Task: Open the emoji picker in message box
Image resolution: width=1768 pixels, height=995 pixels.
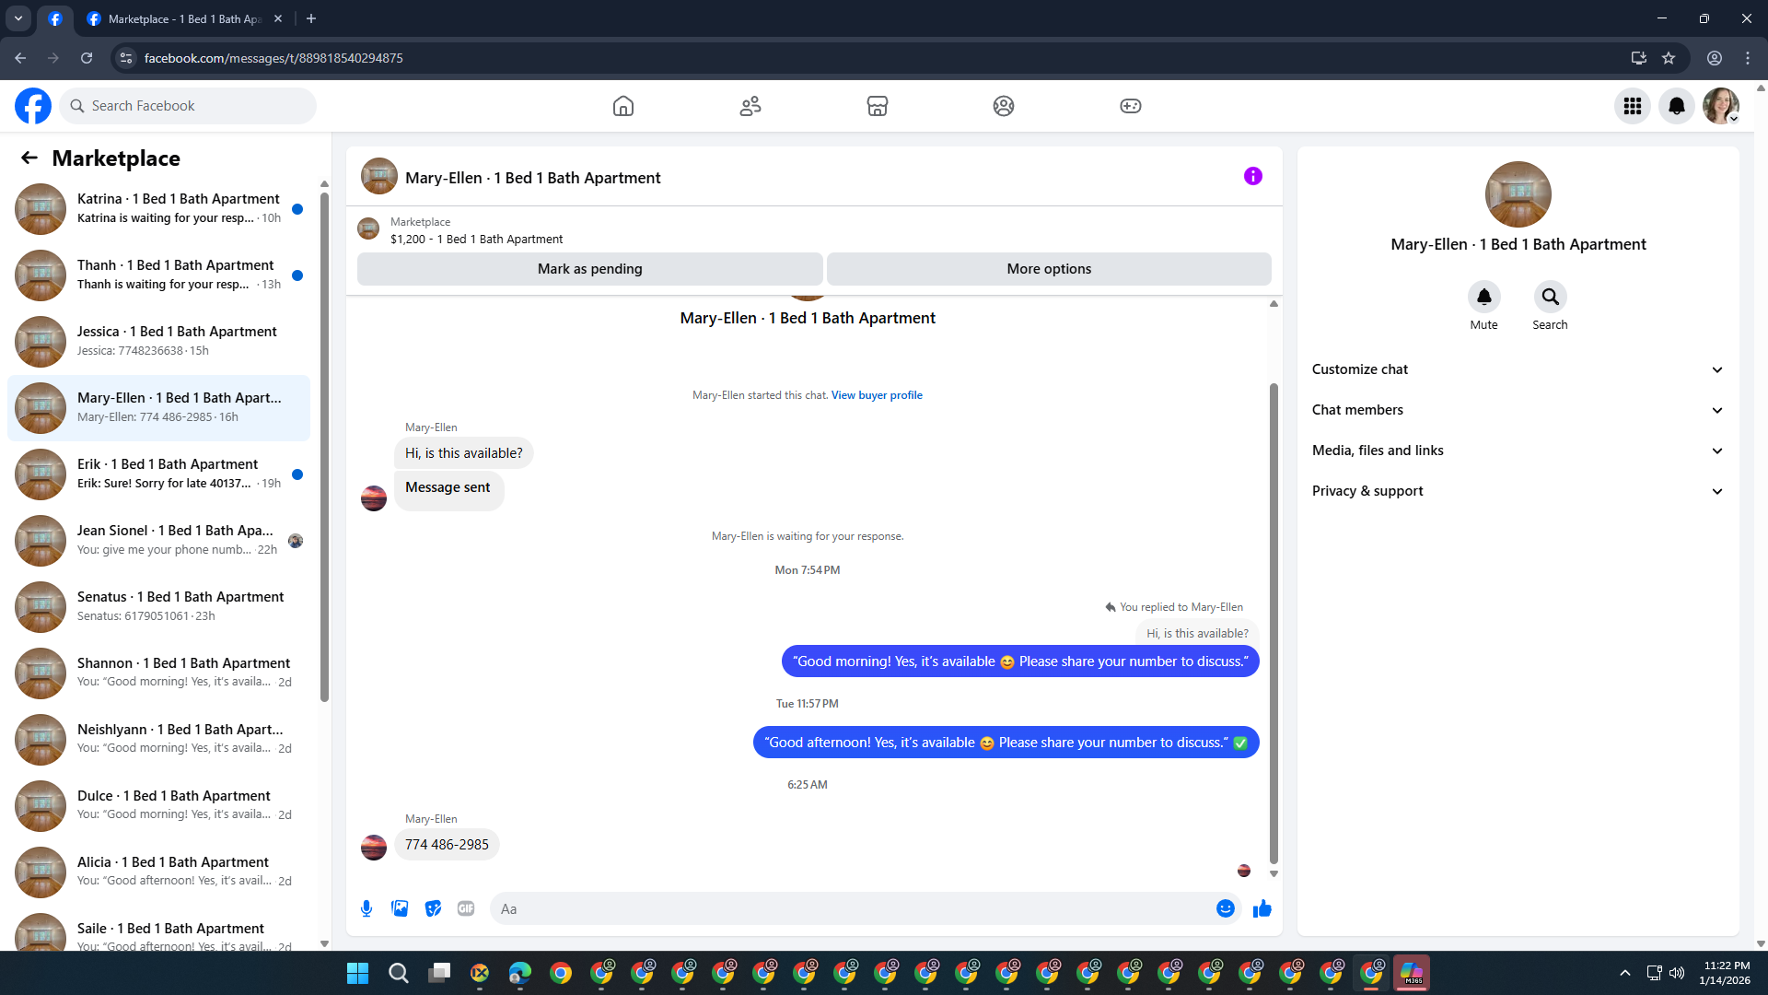Action: coord(1225,908)
